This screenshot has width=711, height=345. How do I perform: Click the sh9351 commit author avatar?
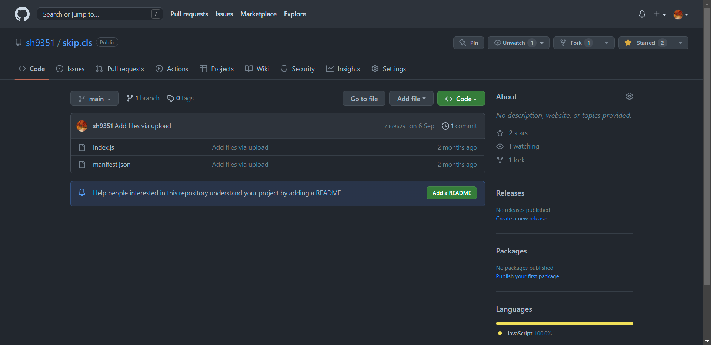[82, 126]
